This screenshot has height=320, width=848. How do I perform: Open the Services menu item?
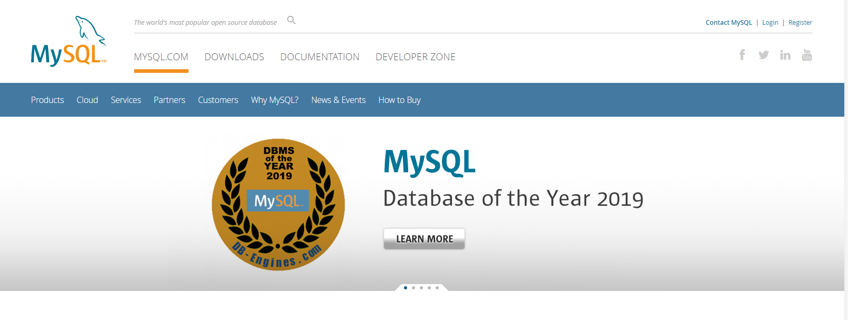(126, 100)
